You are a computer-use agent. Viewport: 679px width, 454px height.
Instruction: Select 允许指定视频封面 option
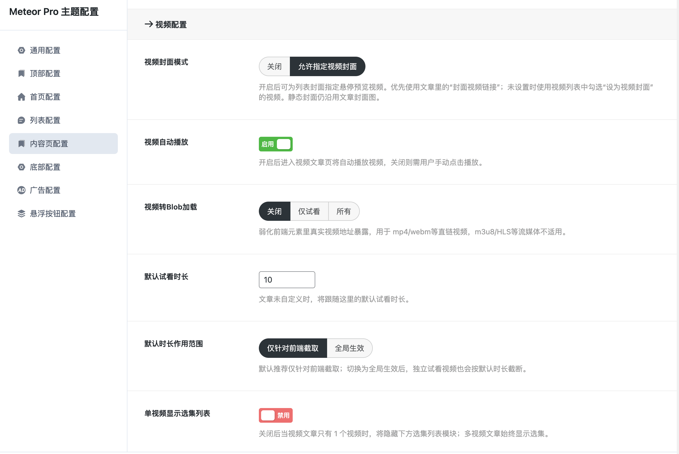tap(327, 67)
